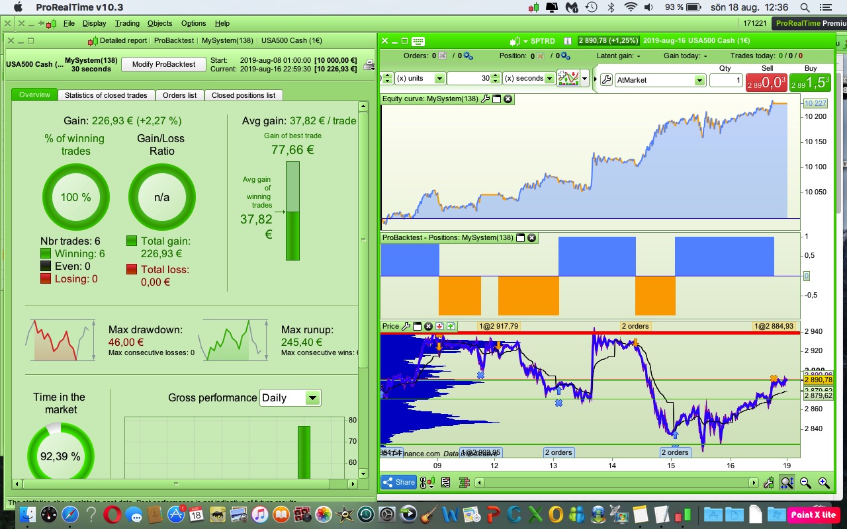This screenshot has width=847, height=529.
Task: Open the Objects menu
Action: pos(160,23)
